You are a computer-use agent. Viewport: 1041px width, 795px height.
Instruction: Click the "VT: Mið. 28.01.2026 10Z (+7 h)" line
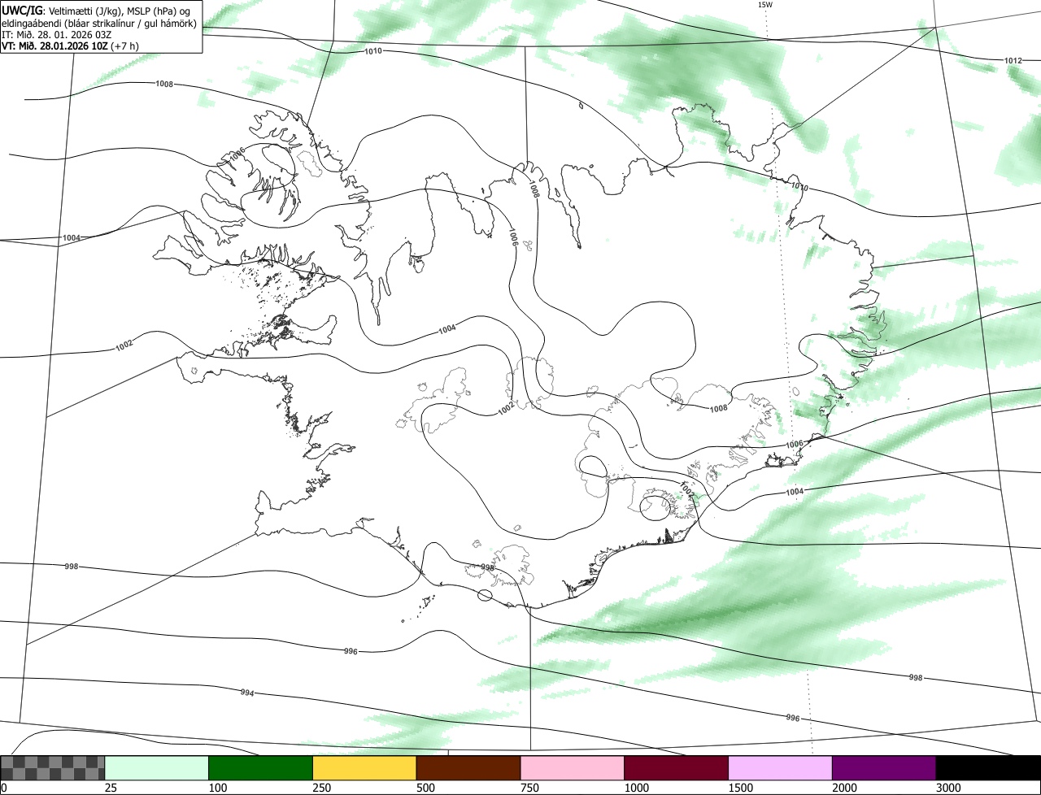(x=70, y=46)
